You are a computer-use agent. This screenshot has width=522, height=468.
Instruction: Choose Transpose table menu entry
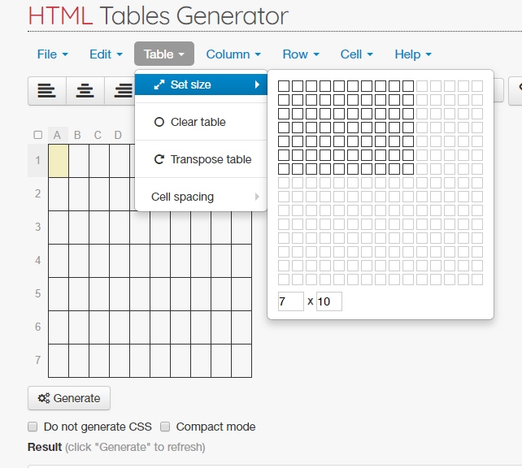pyautogui.click(x=201, y=159)
